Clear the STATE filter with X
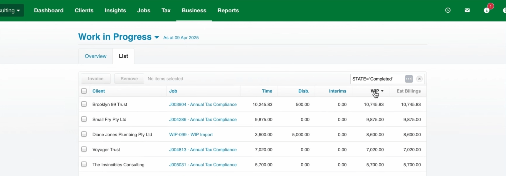The height and width of the screenshot is (176, 506). [x=419, y=79]
